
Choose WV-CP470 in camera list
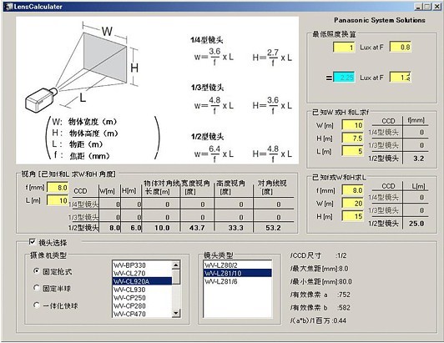[x=142, y=314]
